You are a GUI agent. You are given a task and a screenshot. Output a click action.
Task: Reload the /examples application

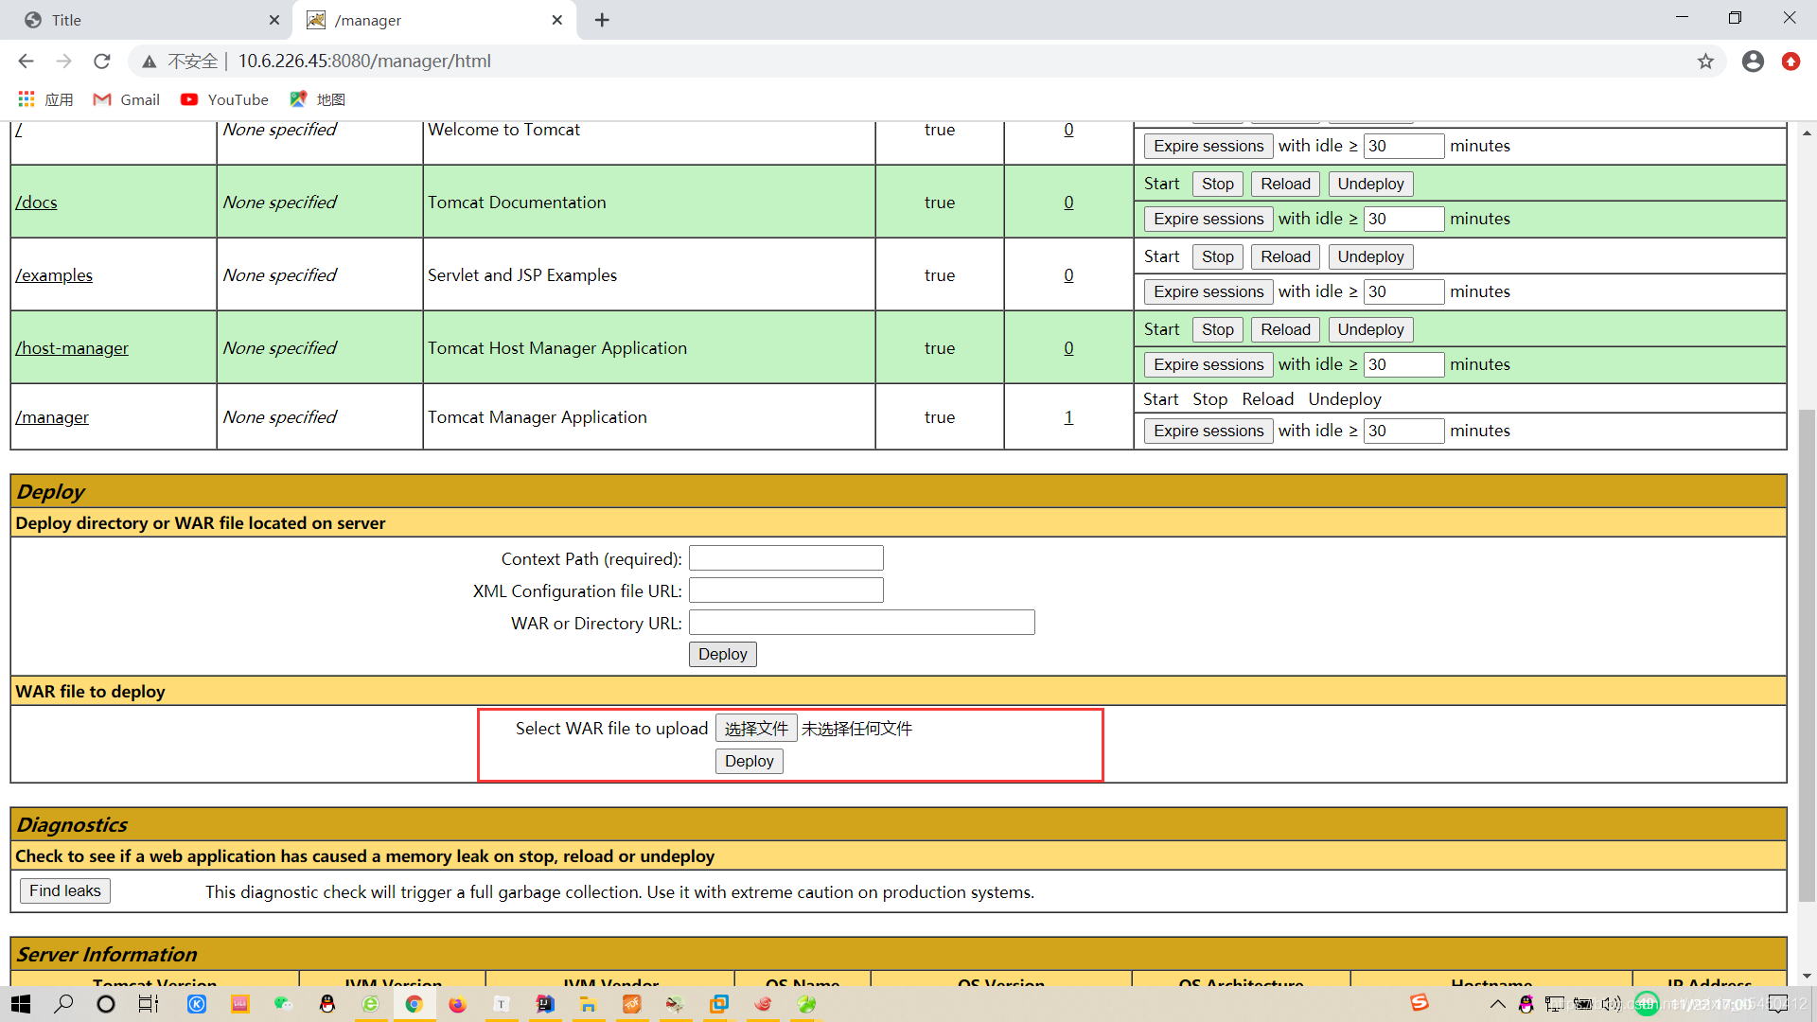(x=1285, y=256)
